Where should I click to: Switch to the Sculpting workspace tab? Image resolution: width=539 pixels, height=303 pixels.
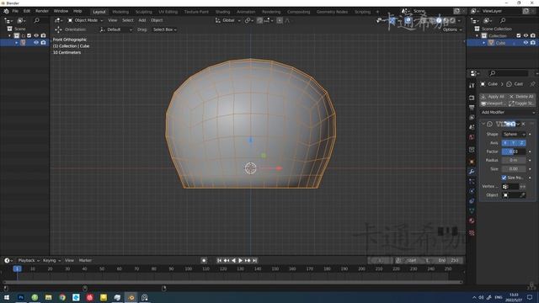[x=144, y=12]
